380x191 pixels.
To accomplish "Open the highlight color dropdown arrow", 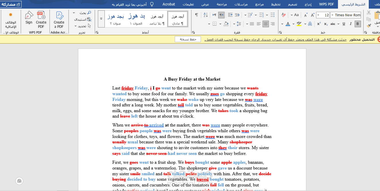I will tap(294, 24).
